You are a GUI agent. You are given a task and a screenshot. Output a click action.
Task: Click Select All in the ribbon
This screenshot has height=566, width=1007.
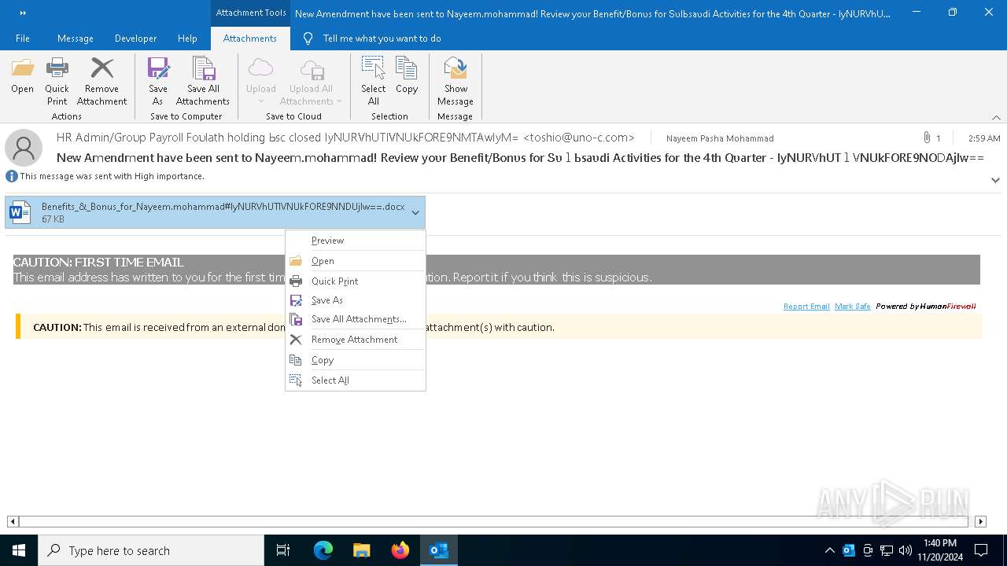pos(374,81)
